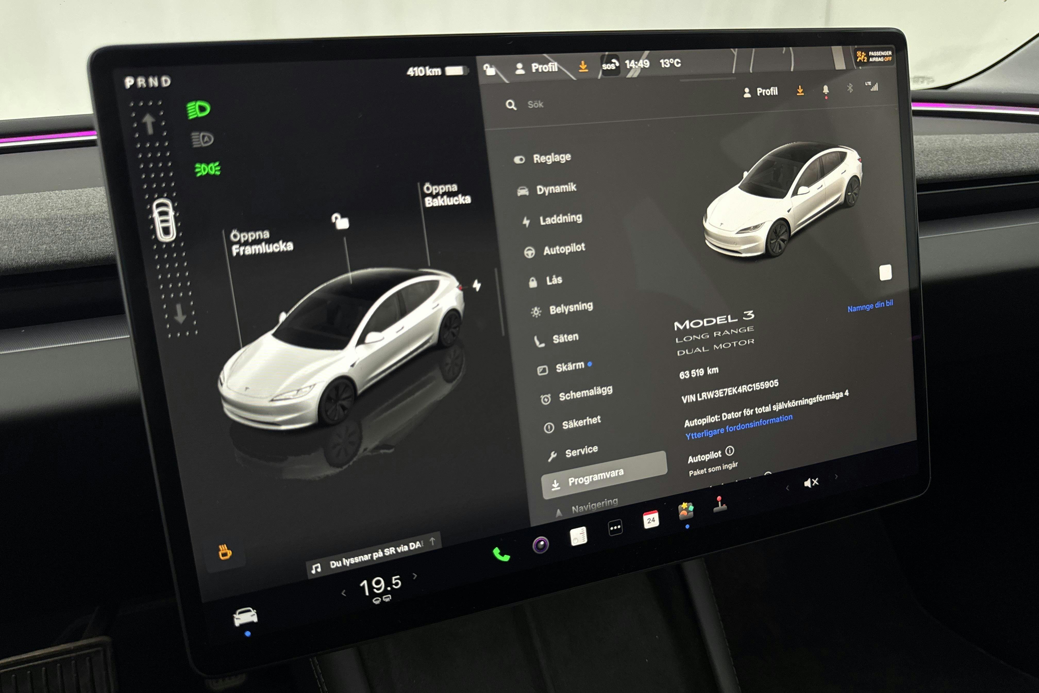Toggle the green parking lights indicator
This screenshot has height=693, width=1039.
pos(208,169)
